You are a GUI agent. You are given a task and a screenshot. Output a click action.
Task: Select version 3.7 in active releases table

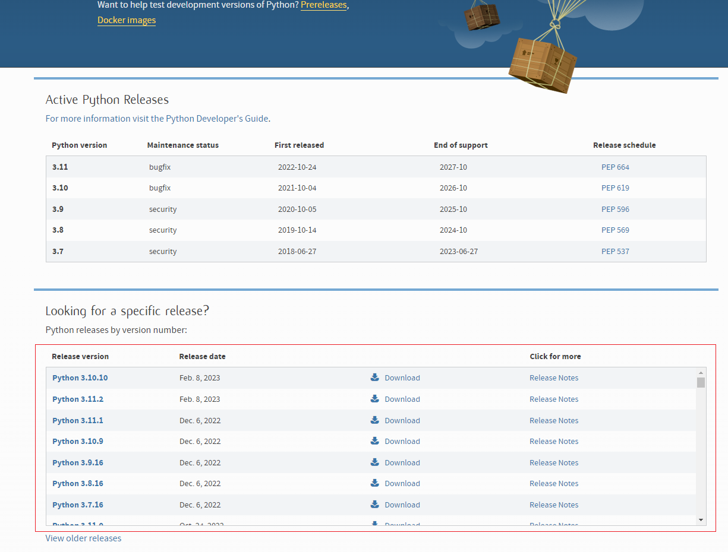pyautogui.click(x=58, y=252)
